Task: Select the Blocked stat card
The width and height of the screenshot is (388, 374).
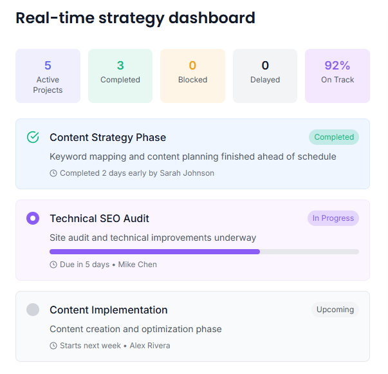Action: [x=192, y=76]
